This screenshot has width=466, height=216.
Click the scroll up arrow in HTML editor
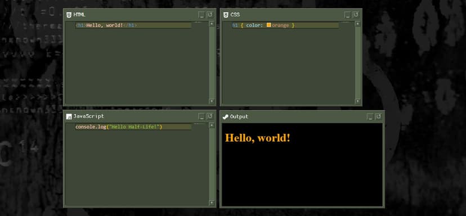212,24
